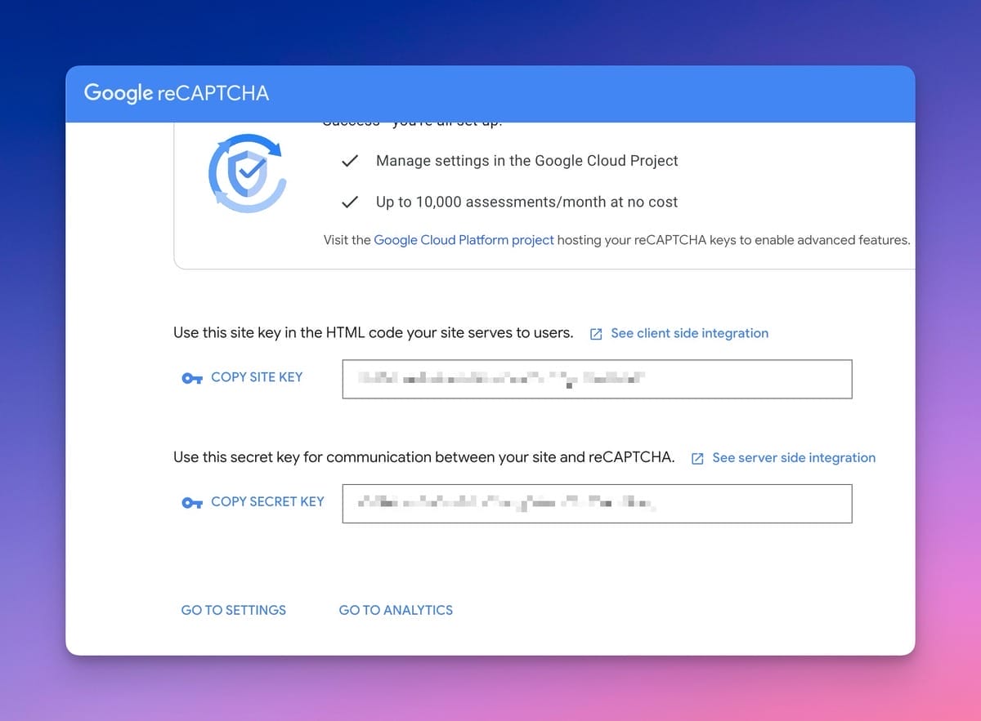Click the external-link icon before See client side integration
Screen dimensions: 981x721
tap(596, 333)
